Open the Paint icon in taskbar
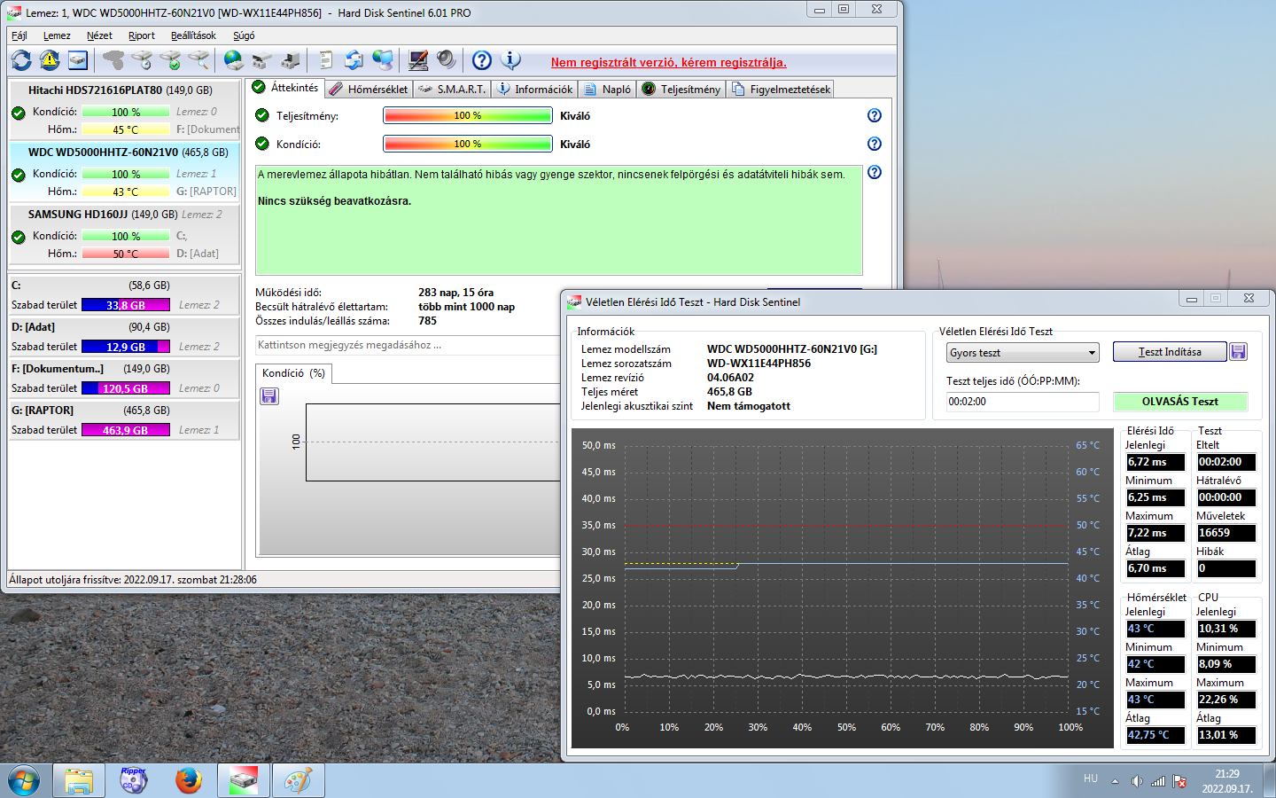Viewport: 1276px width, 798px height. tap(298, 780)
